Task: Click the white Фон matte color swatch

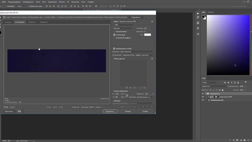Action: [148, 35]
